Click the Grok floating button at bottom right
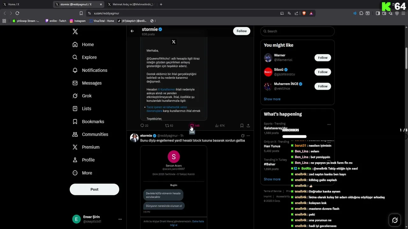 395,220
